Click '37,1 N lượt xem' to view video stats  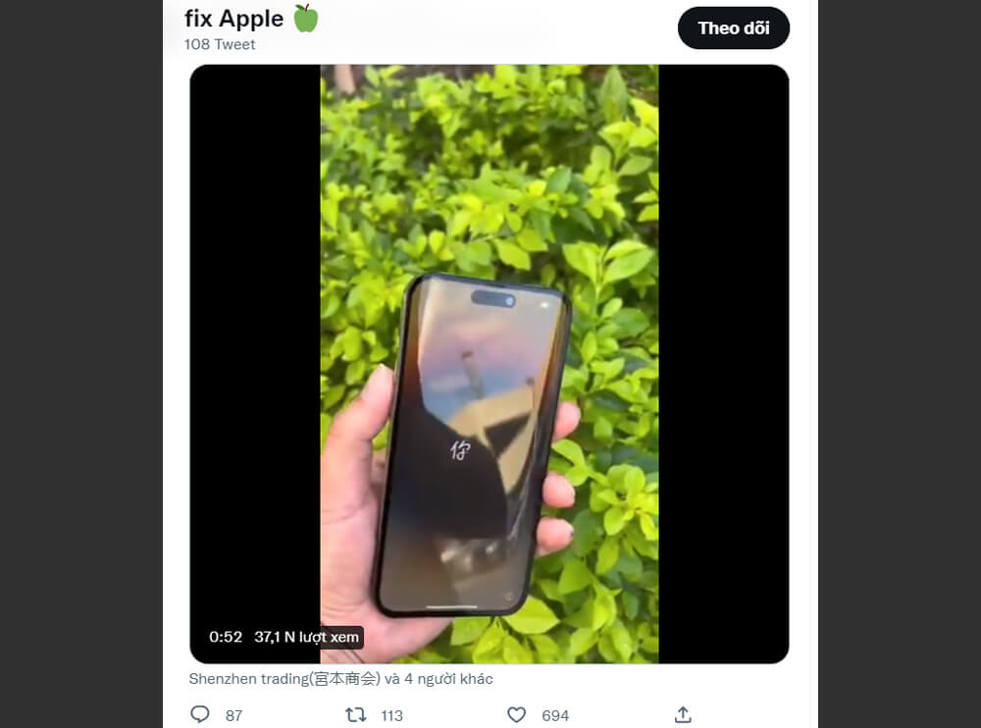[x=305, y=637]
